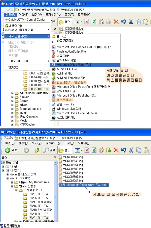Click the green Back arrow in lower window
Screen dimensions: 151x228
coord(8,150)
